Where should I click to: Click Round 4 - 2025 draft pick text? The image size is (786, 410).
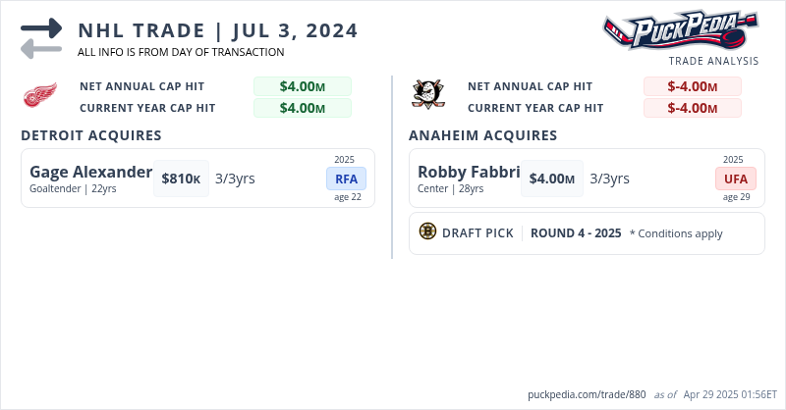pos(575,233)
